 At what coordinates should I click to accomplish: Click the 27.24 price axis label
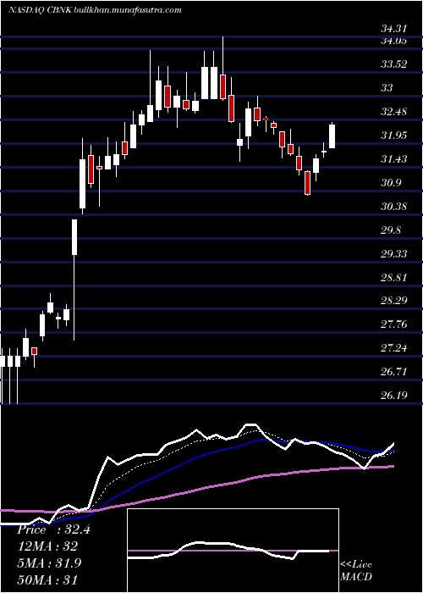pyautogui.click(x=395, y=348)
